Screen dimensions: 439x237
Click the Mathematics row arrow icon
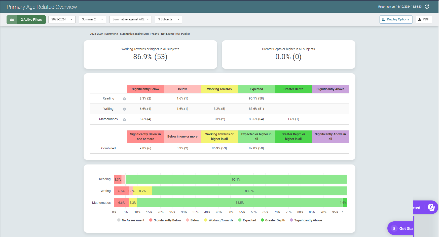[x=124, y=120]
